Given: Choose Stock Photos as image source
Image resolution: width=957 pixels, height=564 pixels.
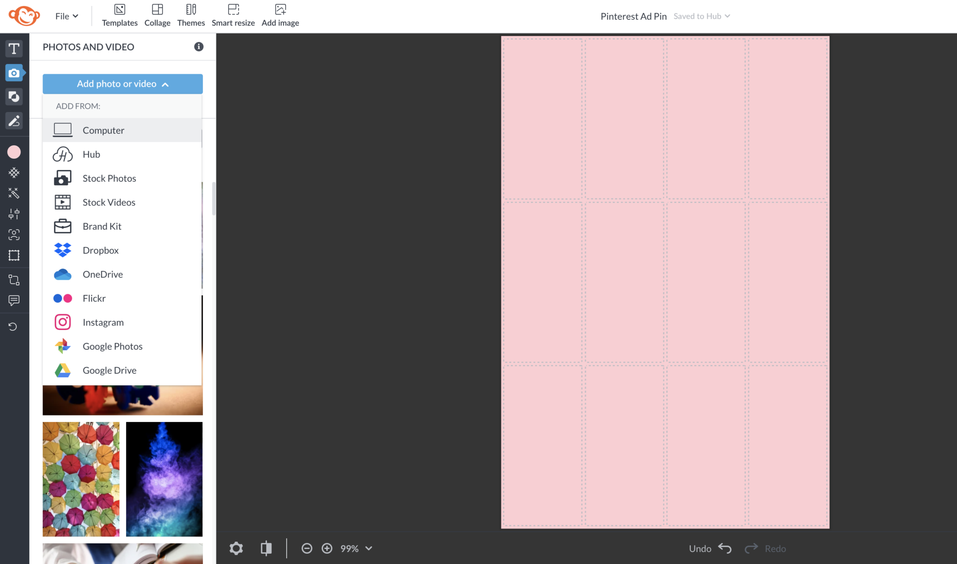Looking at the screenshot, I should [109, 178].
